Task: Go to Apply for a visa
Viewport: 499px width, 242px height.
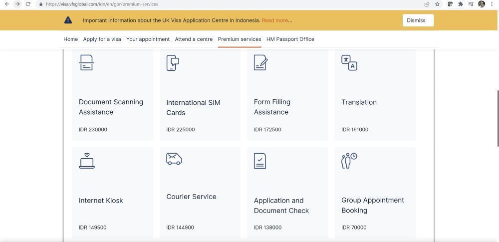Action: coord(102,39)
